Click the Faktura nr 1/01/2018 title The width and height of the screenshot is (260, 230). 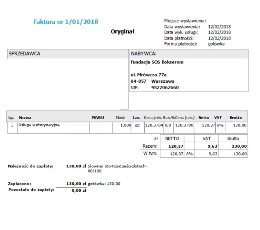click(x=65, y=22)
